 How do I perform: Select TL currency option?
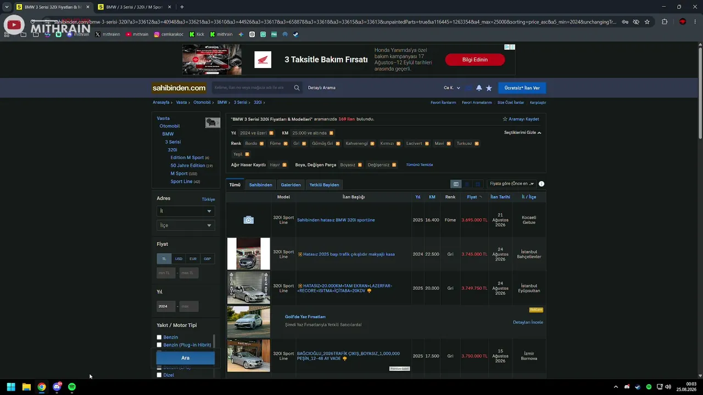tap(164, 259)
